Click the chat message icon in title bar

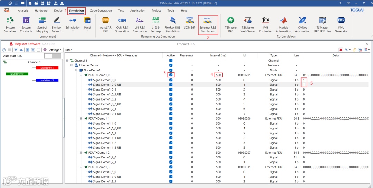coord(23,3)
